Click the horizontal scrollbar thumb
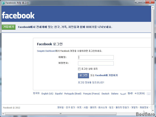The height and width of the screenshot is (117, 156). (61, 114)
